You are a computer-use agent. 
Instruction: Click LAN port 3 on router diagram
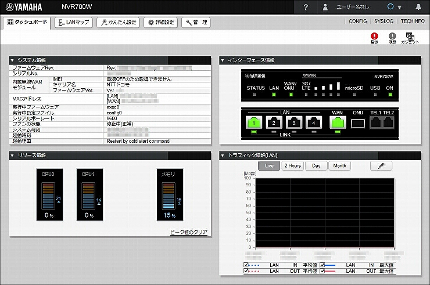(x=293, y=122)
